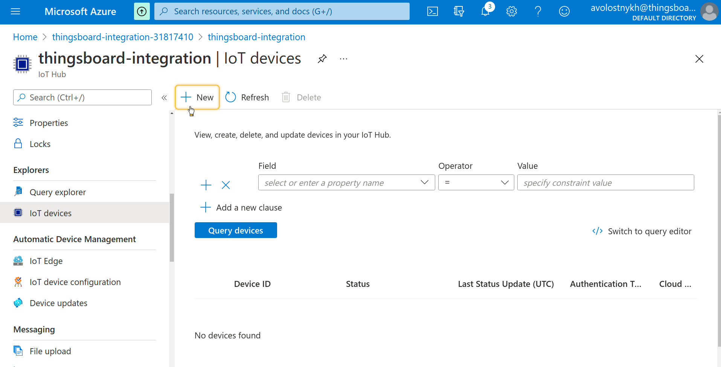
Task: Click the Query devices button
Action: click(x=236, y=230)
